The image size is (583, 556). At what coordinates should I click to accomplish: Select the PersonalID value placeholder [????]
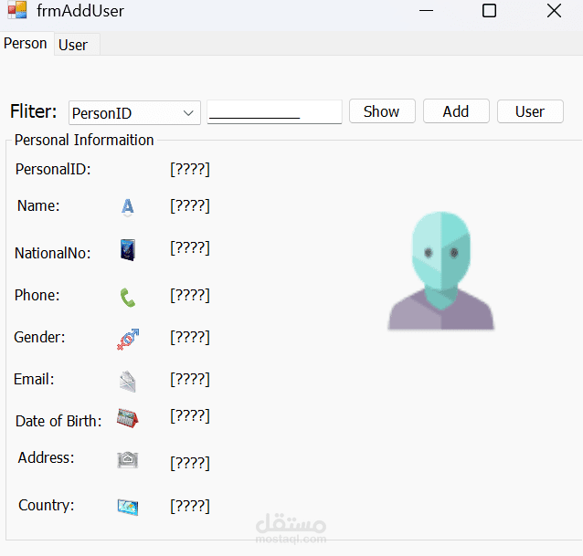(190, 170)
